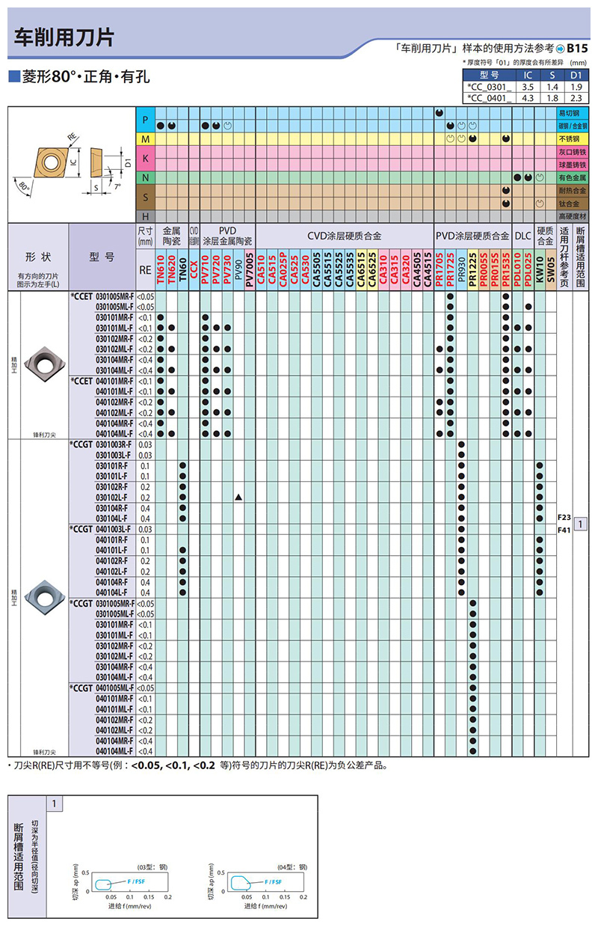Click the yellow M material swatch
The image size is (598, 927).
pos(145,139)
